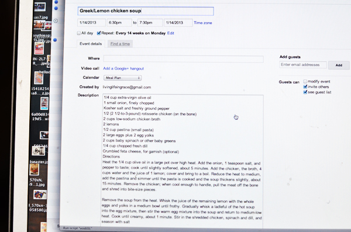Click the clock icon in left sidebar
This screenshot has width=351, height=232.
(x=56, y=21)
